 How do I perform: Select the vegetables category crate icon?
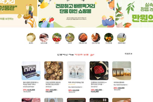(70, 37)
